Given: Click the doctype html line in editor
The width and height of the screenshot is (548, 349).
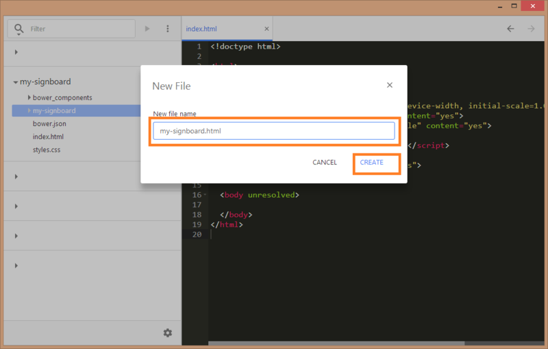Looking at the screenshot, I should click(245, 47).
